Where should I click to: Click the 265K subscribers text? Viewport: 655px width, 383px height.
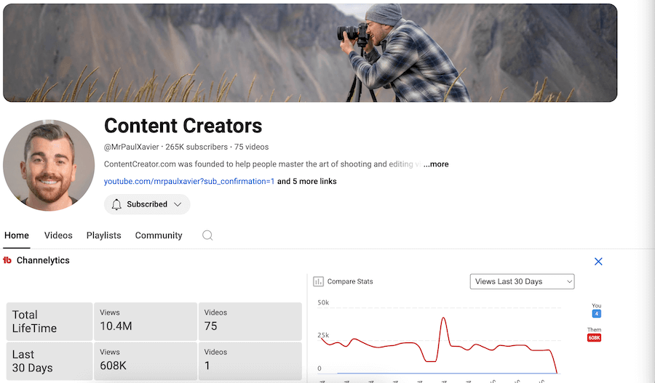point(196,147)
